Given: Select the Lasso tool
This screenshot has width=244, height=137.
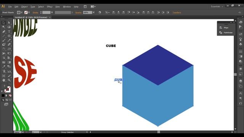Looking at the screenshot, I should coord(9,27).
